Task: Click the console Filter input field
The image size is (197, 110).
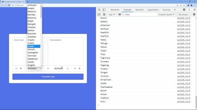Action: click(x=140, y=14)
